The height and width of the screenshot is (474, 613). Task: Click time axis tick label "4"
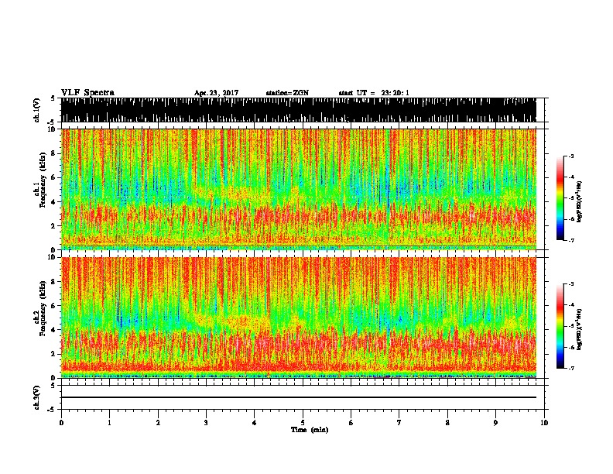(x=255, y=423)
